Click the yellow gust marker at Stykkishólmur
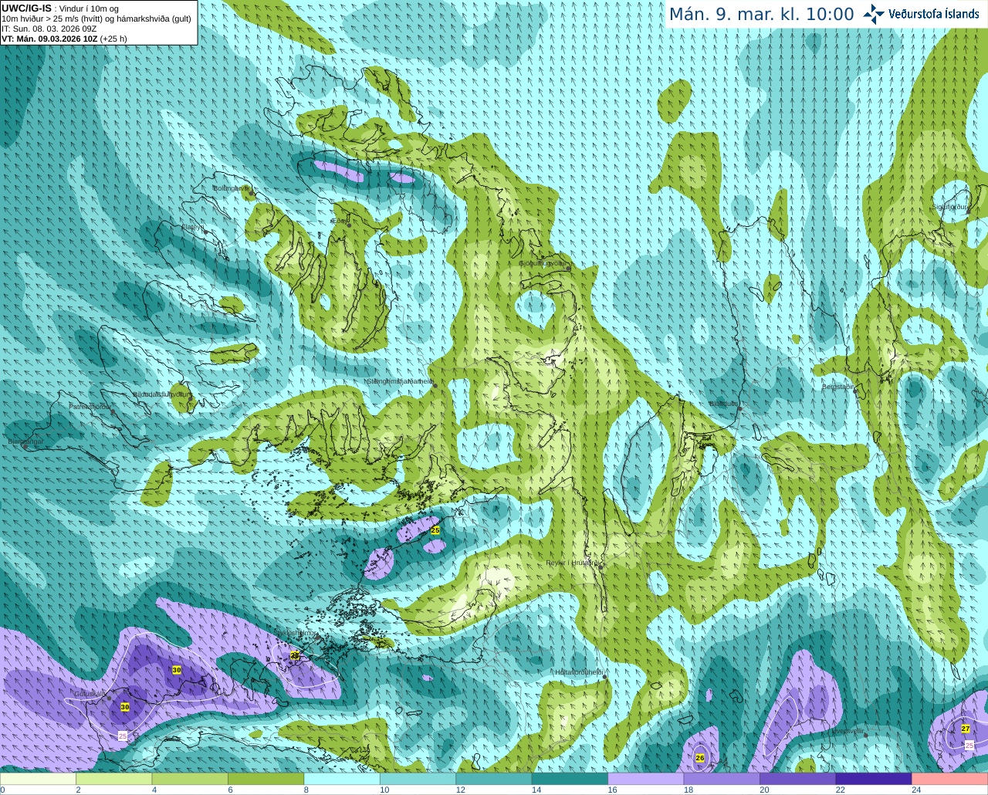This screenshot has width=988, height=795. click(x=294, y=655)
